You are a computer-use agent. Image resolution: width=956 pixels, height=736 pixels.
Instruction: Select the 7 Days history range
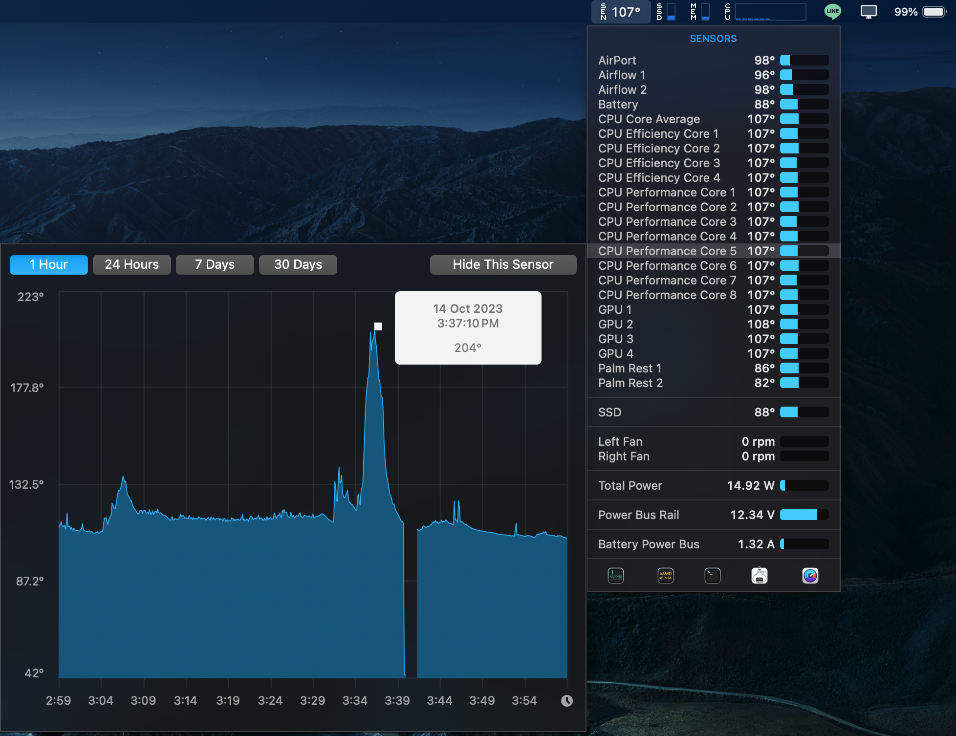point(215,264)
